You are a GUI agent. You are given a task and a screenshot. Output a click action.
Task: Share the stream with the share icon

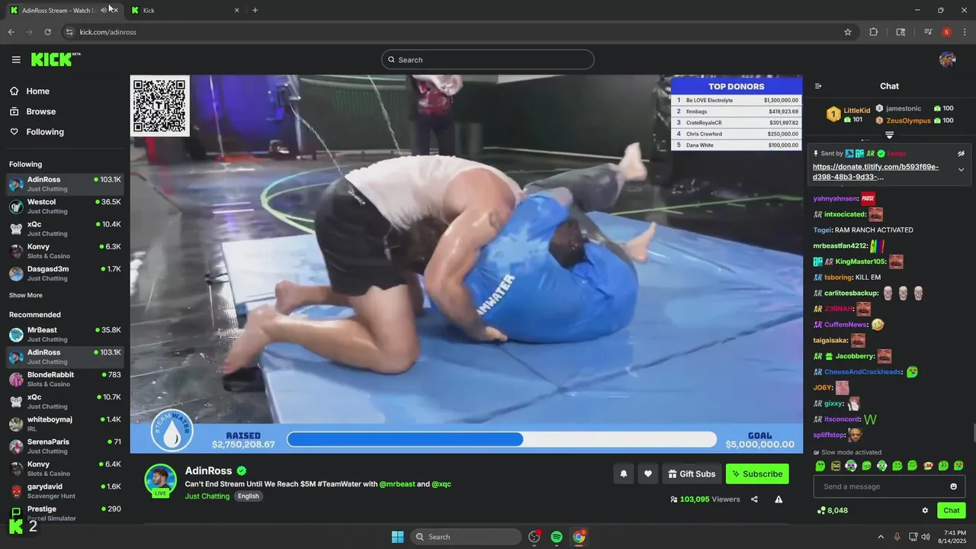(x=754, y=499)
